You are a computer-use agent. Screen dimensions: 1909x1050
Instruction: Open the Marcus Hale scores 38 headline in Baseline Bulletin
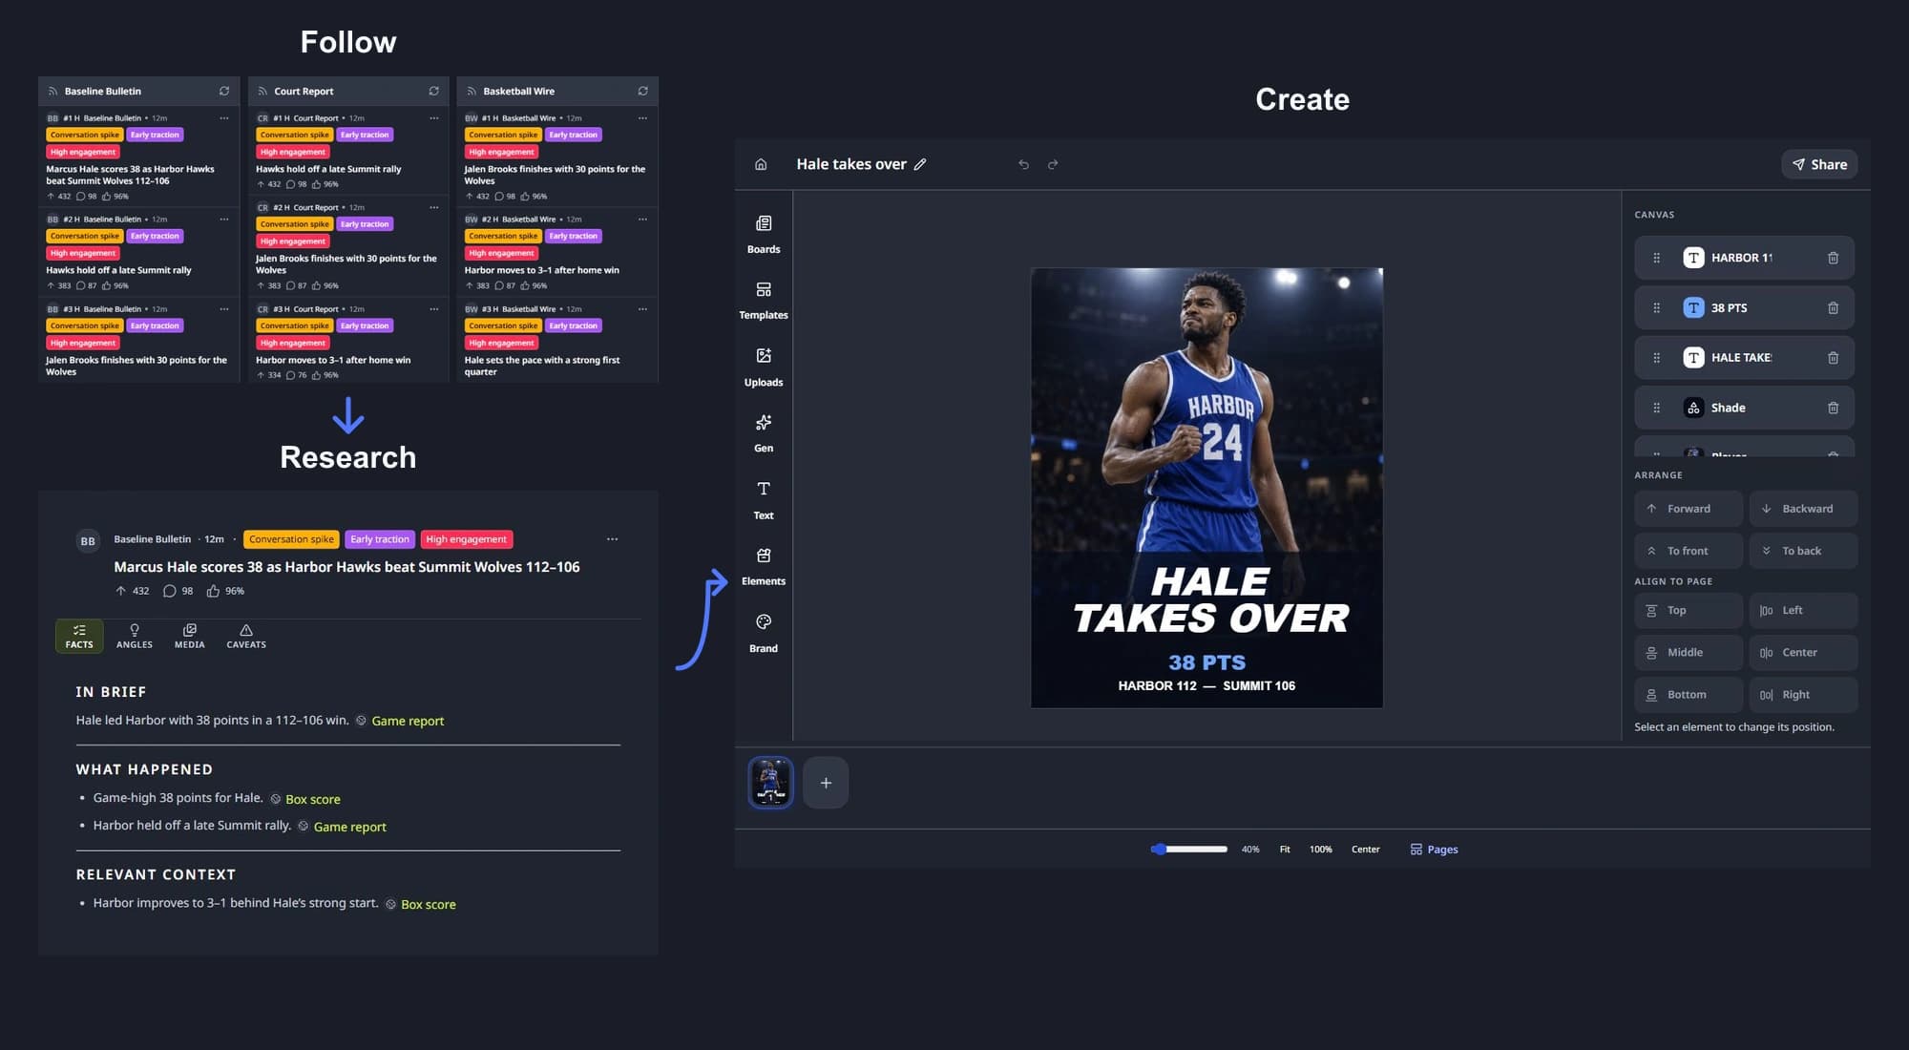[131, 175]
